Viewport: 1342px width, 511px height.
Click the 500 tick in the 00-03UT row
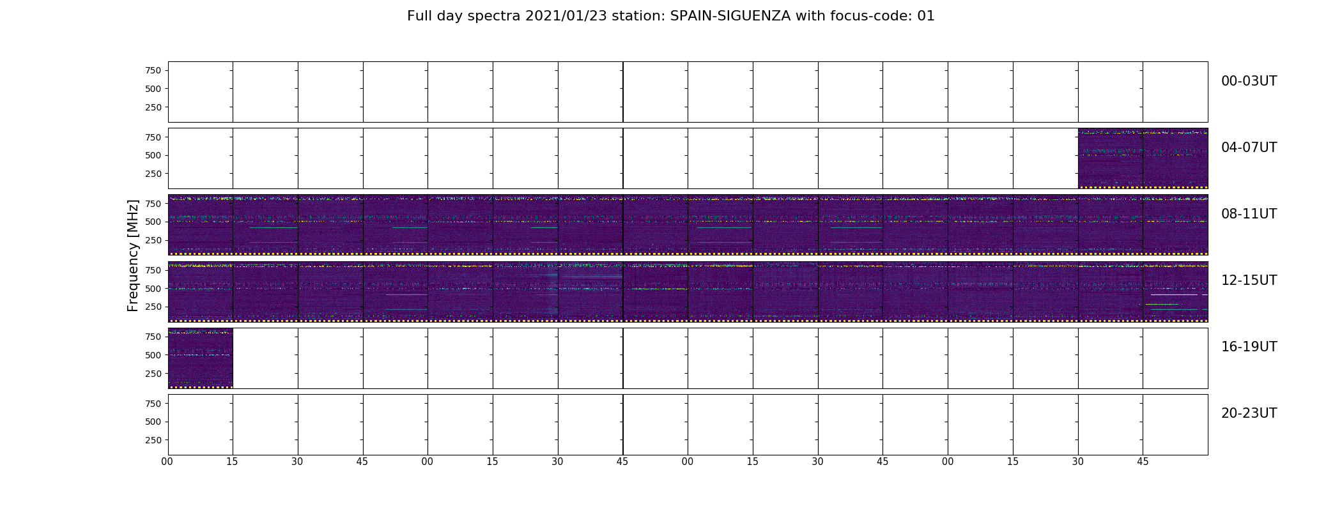(x=153, y=89)
